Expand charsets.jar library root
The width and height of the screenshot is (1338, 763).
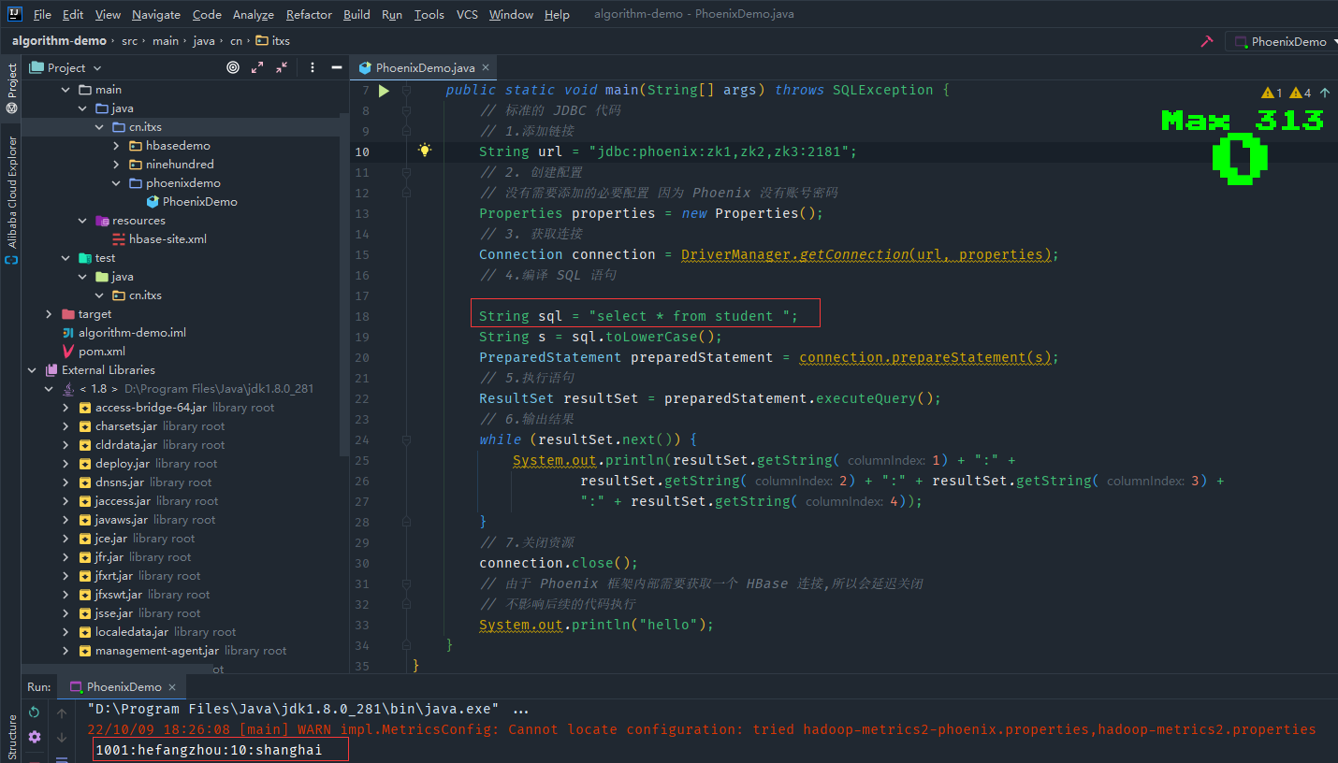[65, 426]
